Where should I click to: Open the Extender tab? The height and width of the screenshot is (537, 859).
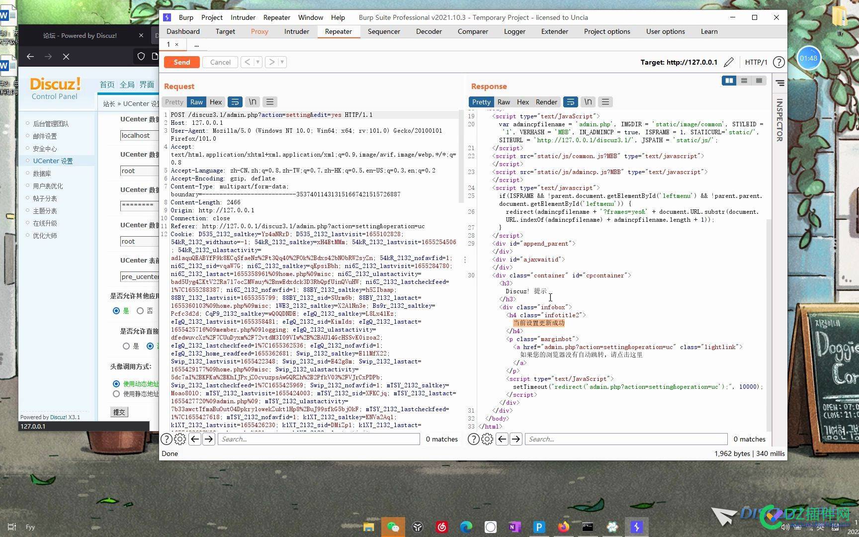coord(554,31)
